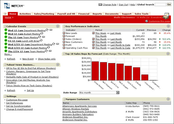This screenshot has height=124, width=174.
Task: Refresh the Calendar Events portlet
Action: pos(11,59)
